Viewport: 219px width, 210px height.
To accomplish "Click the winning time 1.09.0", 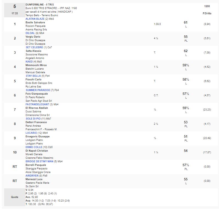I will coord(157,24).
